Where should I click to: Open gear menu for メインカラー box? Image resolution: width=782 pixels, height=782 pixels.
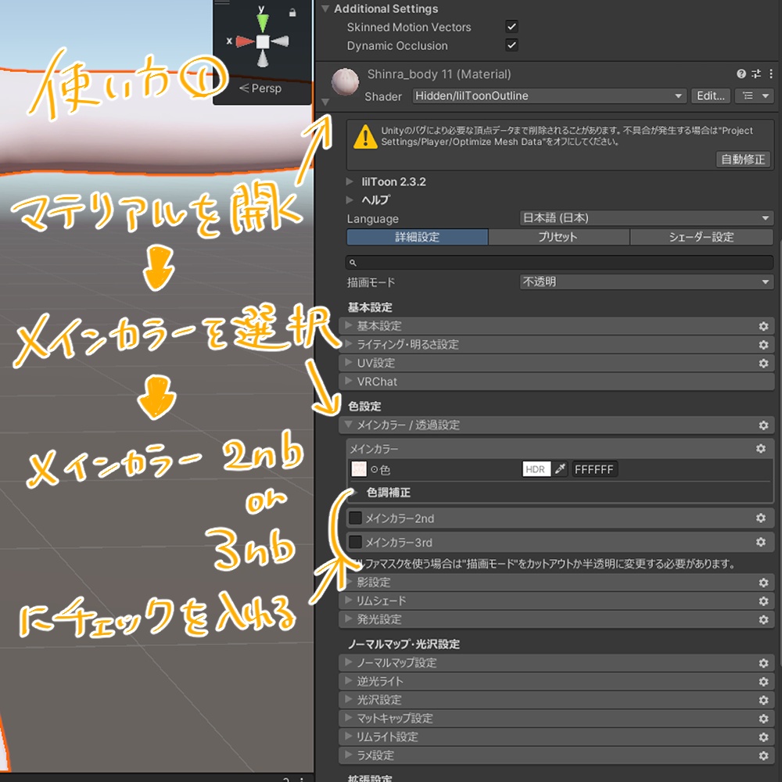[x=761, y=448]
